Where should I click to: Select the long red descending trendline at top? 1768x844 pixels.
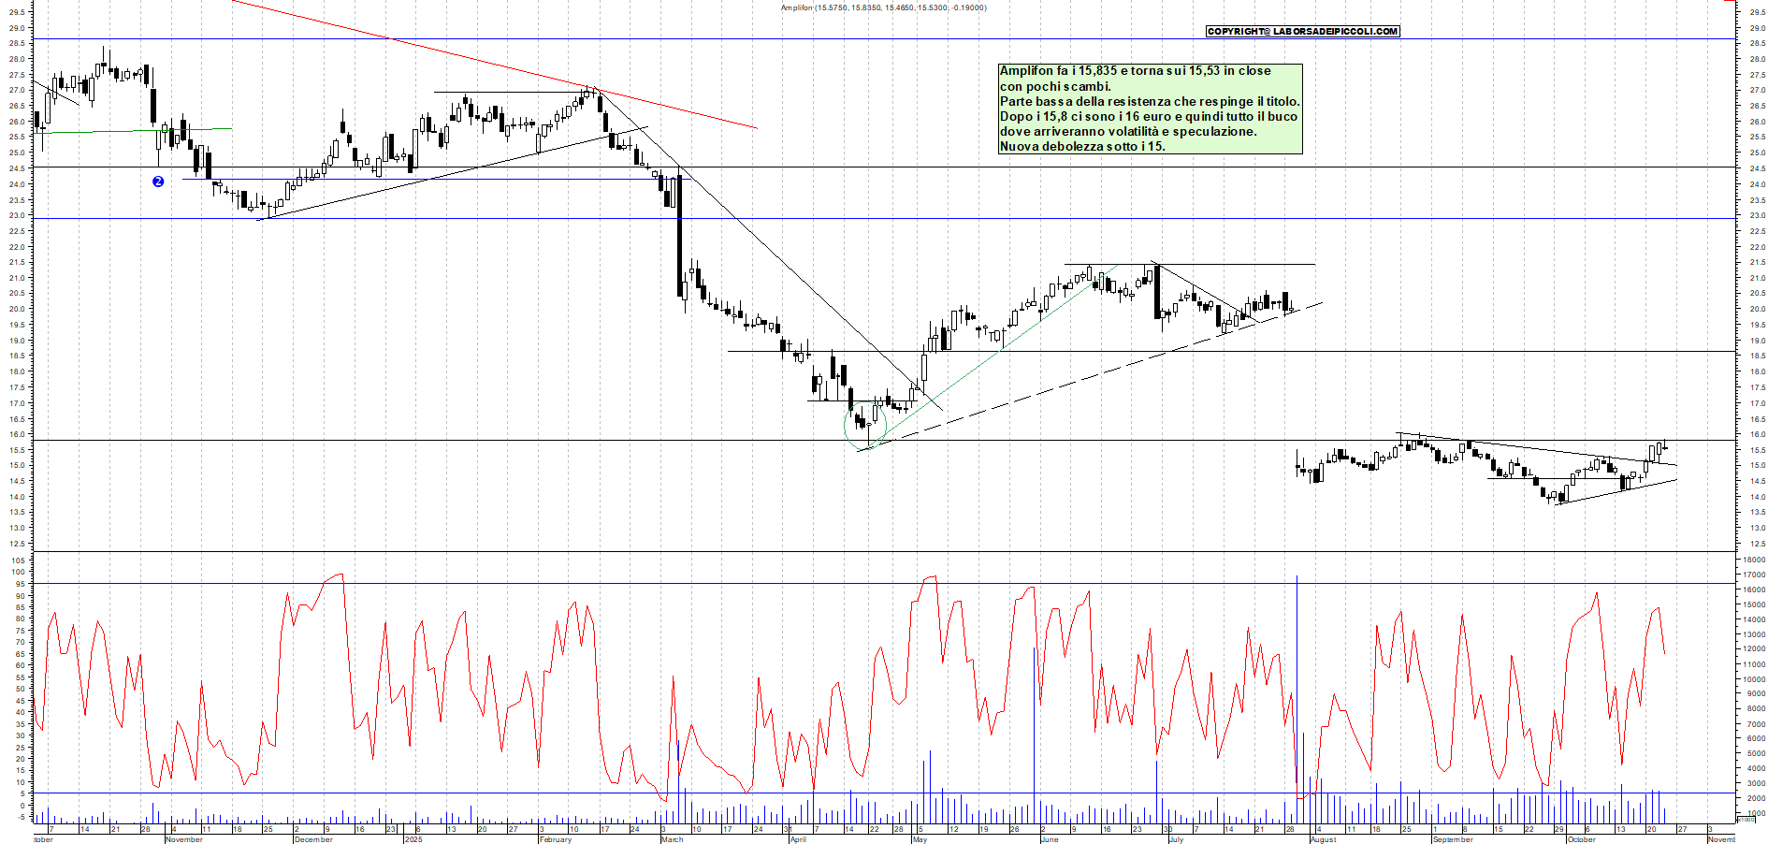pos(496,65)
